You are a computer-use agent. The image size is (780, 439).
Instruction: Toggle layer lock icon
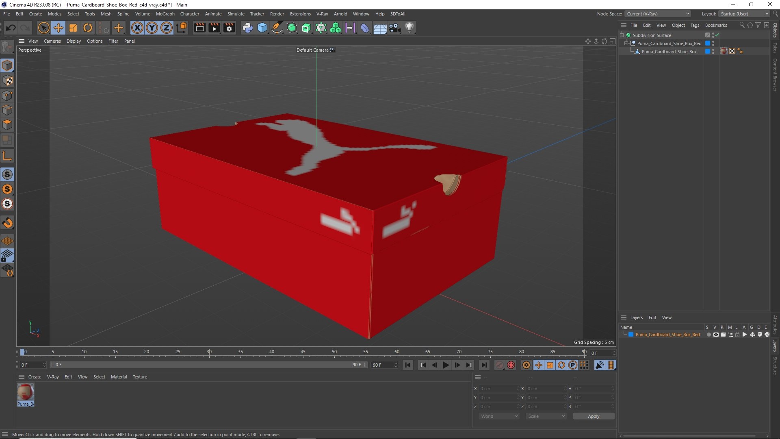tap(737, 335)
